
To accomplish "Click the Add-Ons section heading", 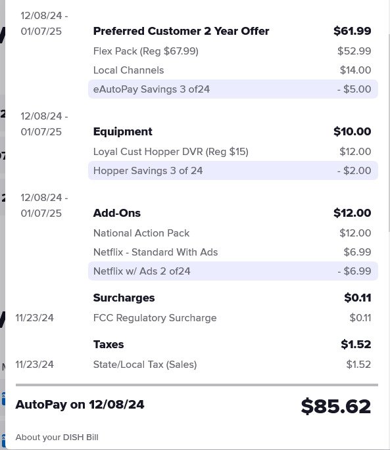I will [x=117, y=213].
